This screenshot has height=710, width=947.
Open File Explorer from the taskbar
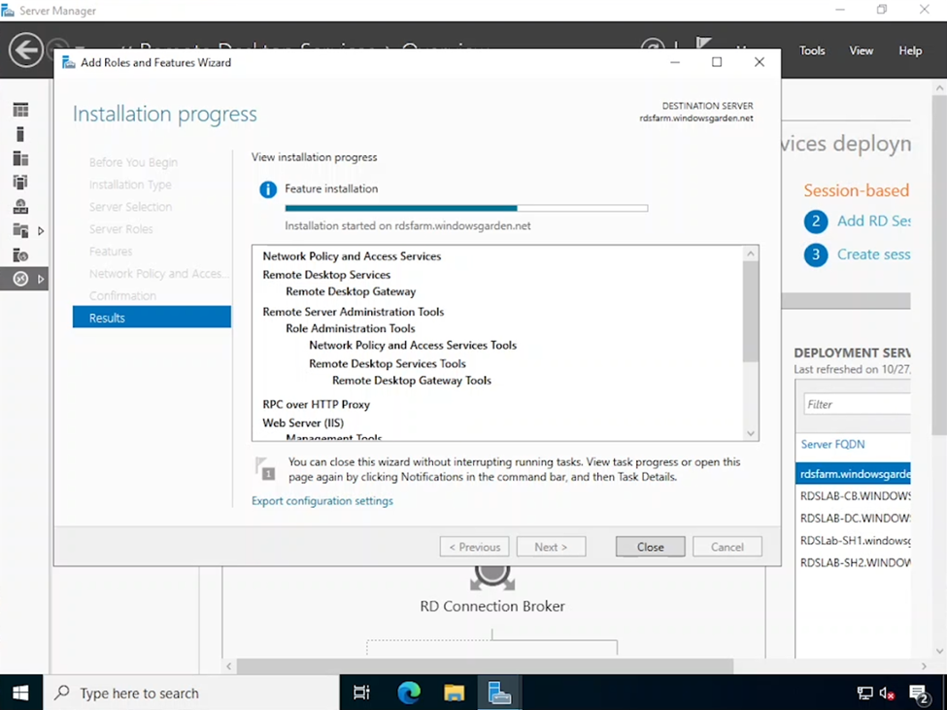coord(454,693)
